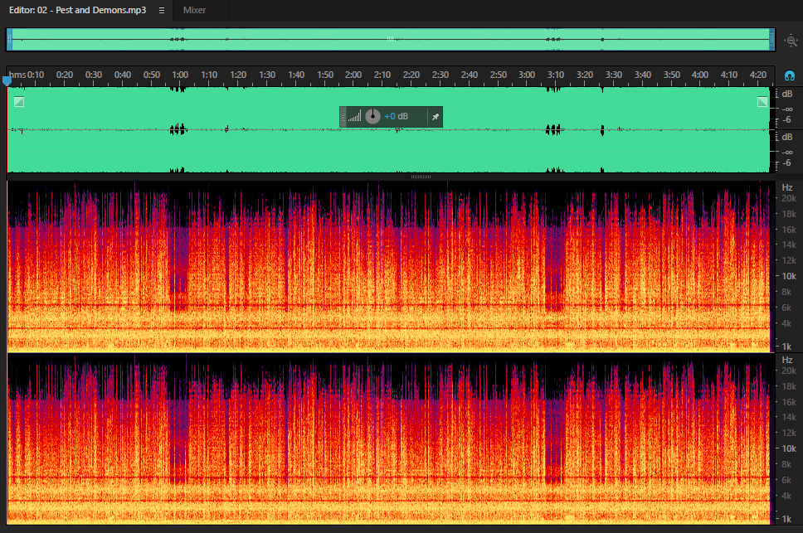Toggle snapping with the blue magnet icon

click(790, 76)
